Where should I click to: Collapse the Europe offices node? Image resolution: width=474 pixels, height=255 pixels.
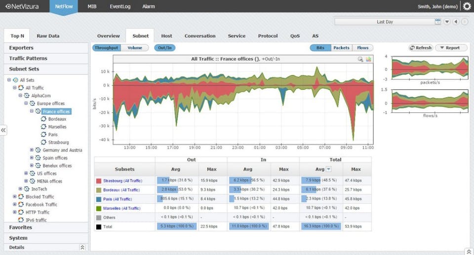click(x=26, y=103)
